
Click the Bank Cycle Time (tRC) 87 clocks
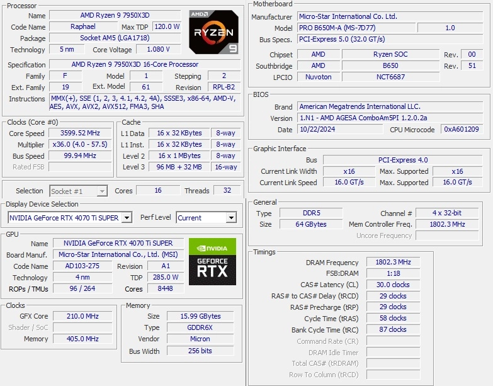pyautogui.click(x=393, y=329)
